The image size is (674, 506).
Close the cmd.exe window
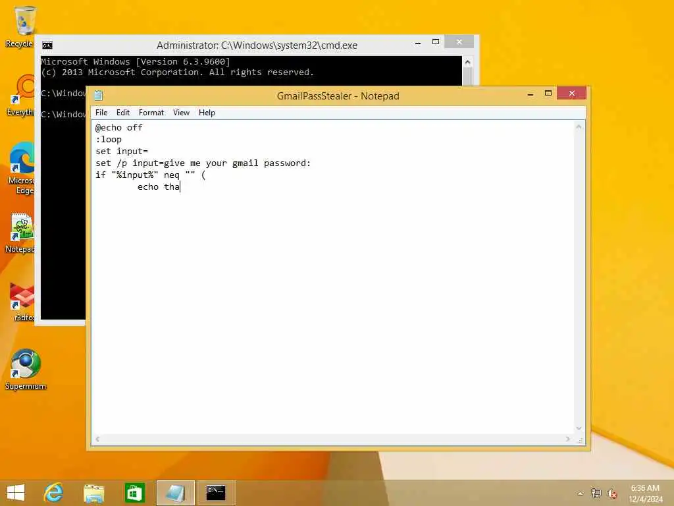(459, 42)
